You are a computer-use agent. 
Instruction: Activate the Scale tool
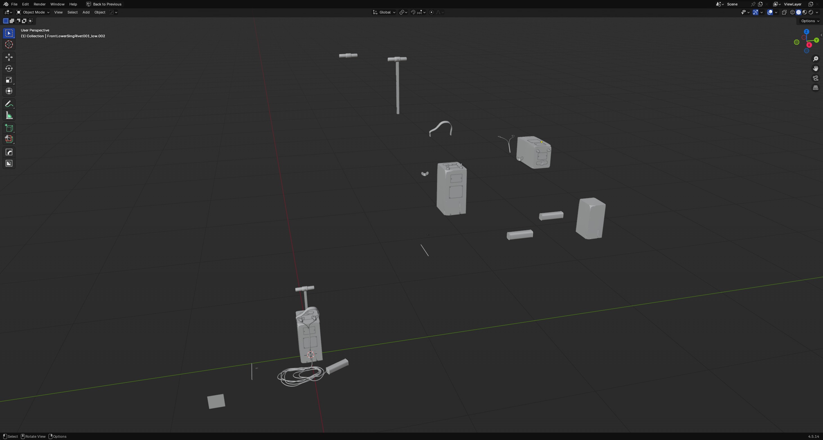[x=9, y=80]
